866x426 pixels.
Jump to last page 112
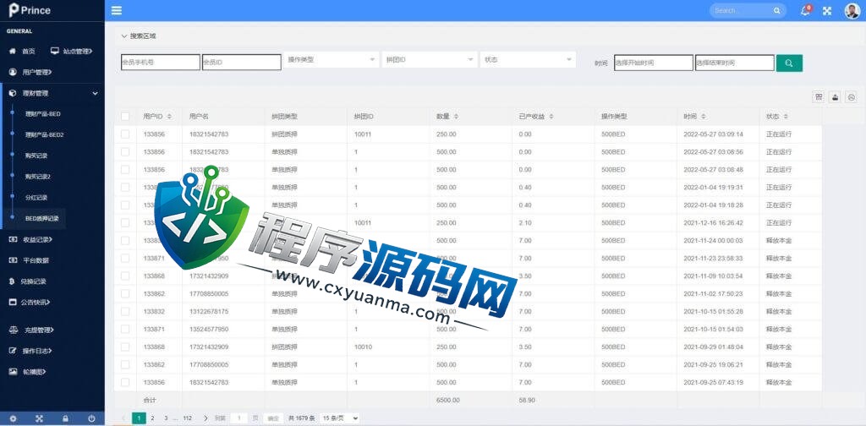pyautogui.click(x=187, y=419)
